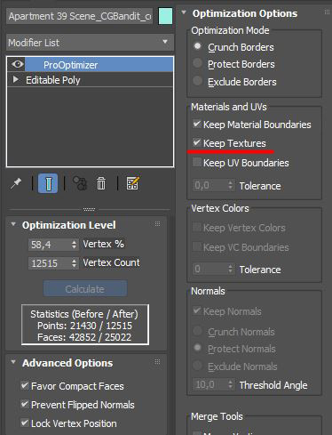Collapse the Optimization Level rollout
This screenshot has height=435, width=332.
point(13,224)
